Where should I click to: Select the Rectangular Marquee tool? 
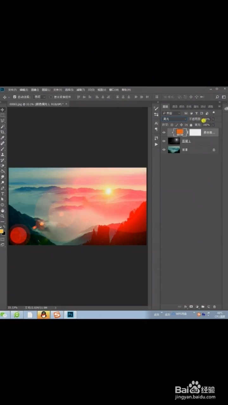(x=3, y=115)
